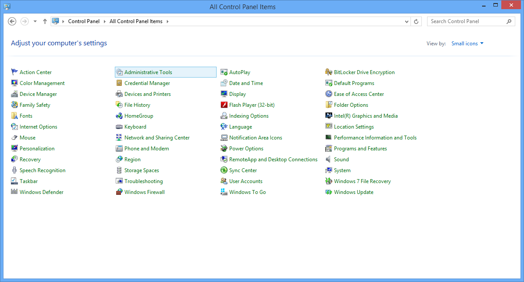
Task: Open the Windows Firewall brick icon
Action: [119, 192]
